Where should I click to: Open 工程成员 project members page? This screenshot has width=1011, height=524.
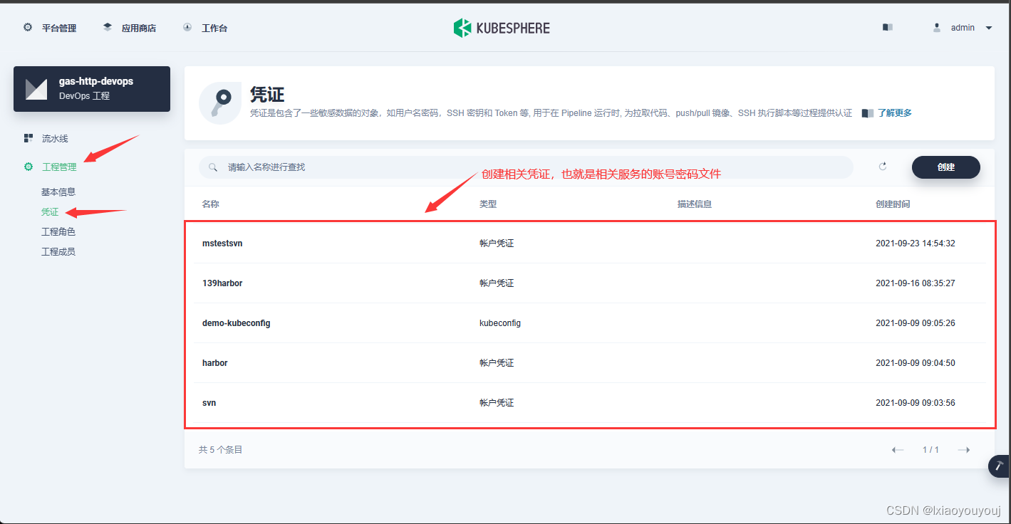[58, 251]
